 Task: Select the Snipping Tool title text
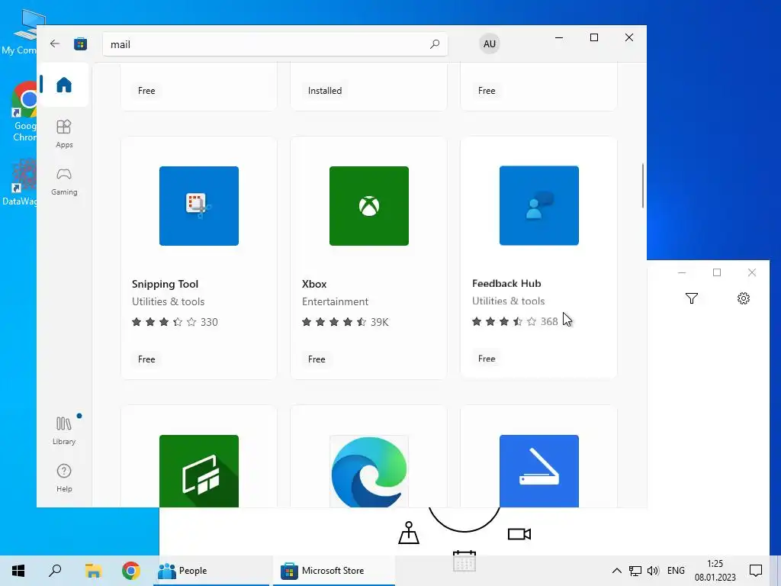[x=165, y=284]
